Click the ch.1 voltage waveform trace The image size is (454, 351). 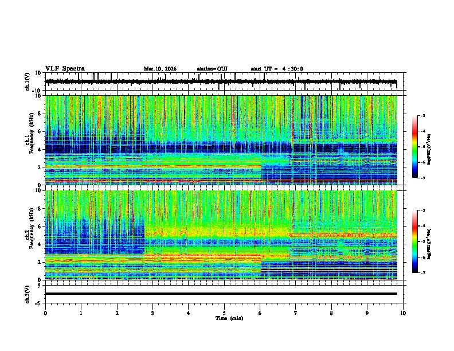pyautogui.click(x=221, y=81)
